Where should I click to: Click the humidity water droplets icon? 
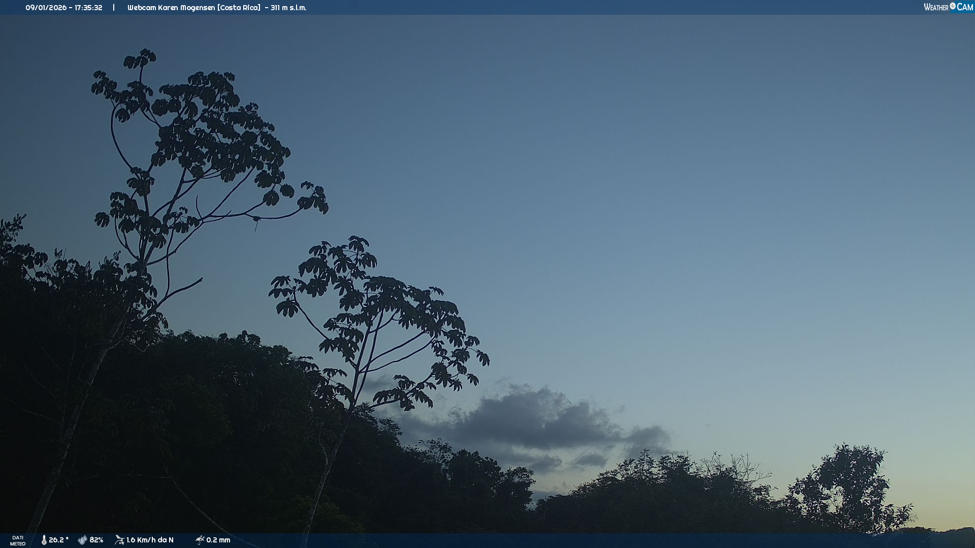[x=82, y=540]
